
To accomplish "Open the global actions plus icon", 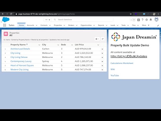I will (x=139, y=20).
